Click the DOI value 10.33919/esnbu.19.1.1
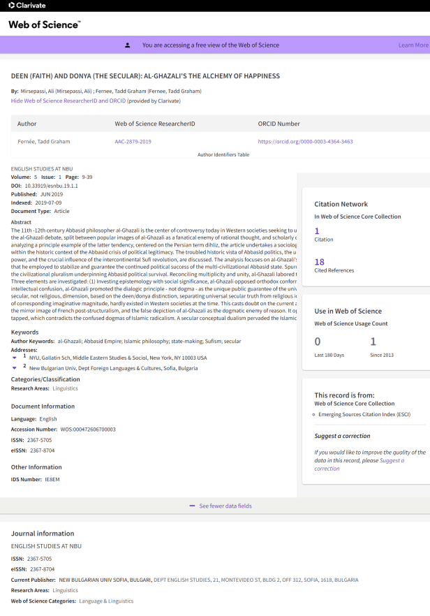The image size is (430, 616). 51,186
